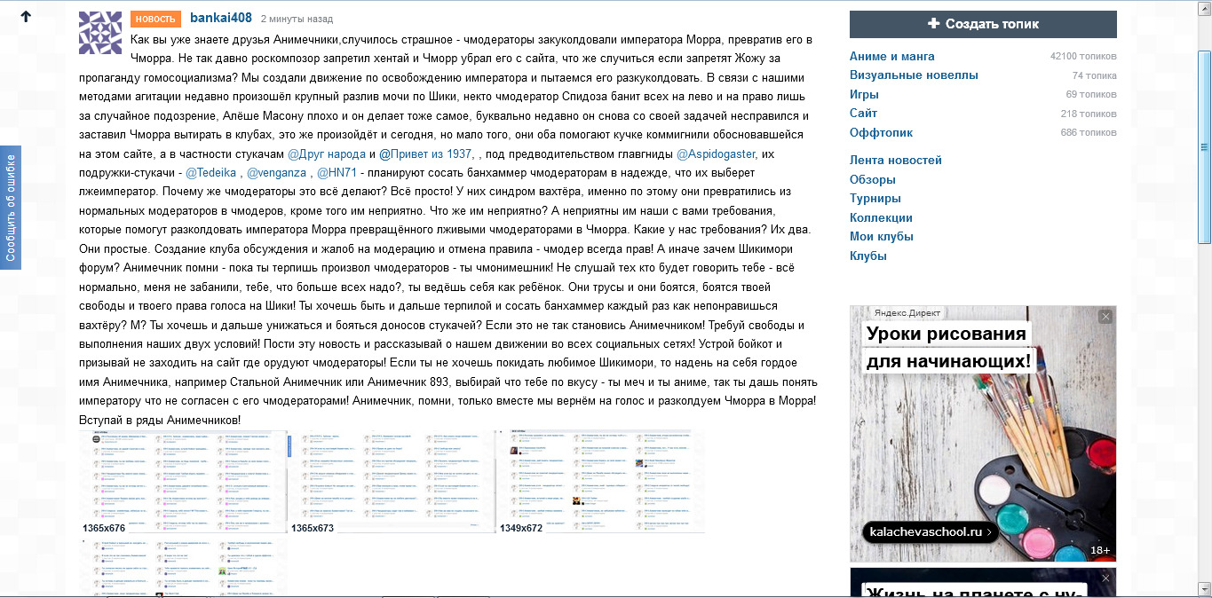Open the Аниме и манга forum section
Viewport: 1212px width, 598px height.
point(891,56)
